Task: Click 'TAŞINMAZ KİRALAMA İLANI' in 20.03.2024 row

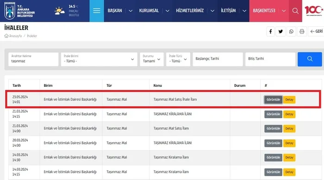Action: (x=173, y=143)
